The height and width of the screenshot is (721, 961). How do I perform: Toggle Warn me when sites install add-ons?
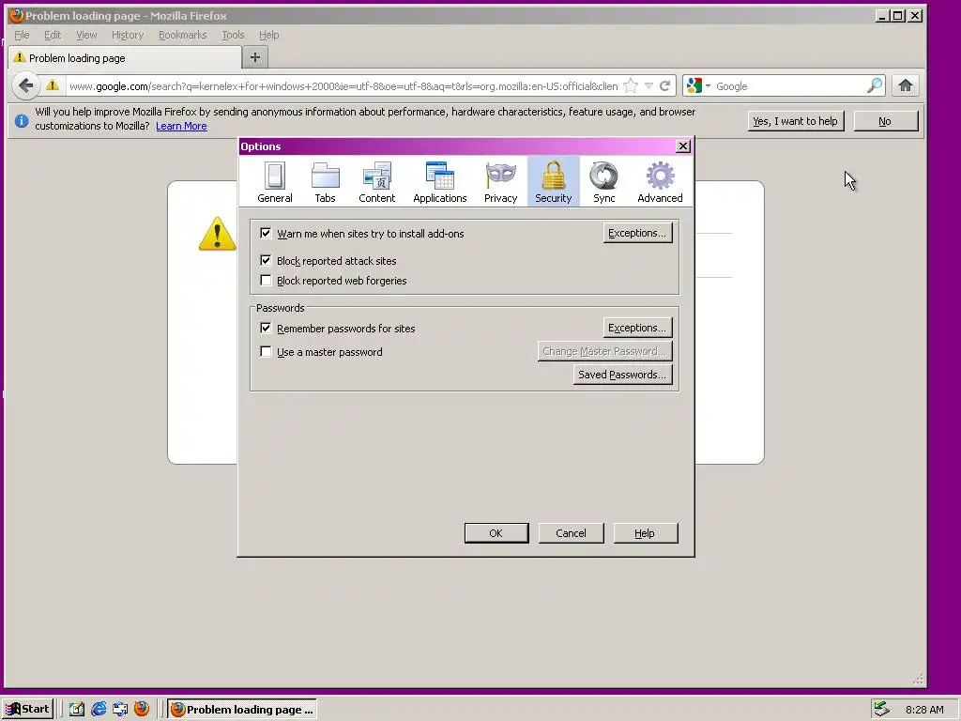point(266,233)
